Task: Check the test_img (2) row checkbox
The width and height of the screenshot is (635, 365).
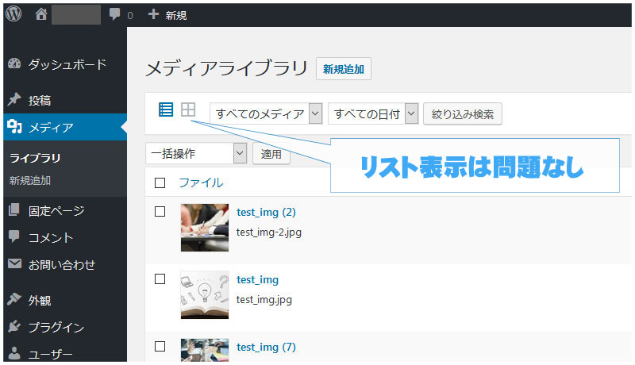Action: [x=160, y=212]
